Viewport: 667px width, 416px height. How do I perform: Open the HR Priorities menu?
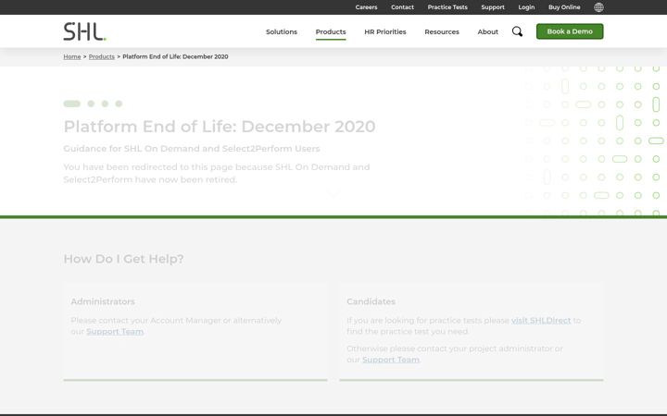coord(385,31)
